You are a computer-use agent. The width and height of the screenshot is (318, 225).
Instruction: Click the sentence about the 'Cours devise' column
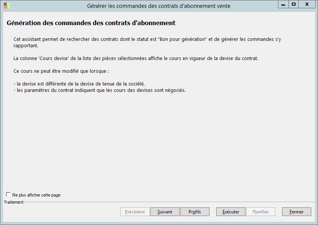click(135, 58)
